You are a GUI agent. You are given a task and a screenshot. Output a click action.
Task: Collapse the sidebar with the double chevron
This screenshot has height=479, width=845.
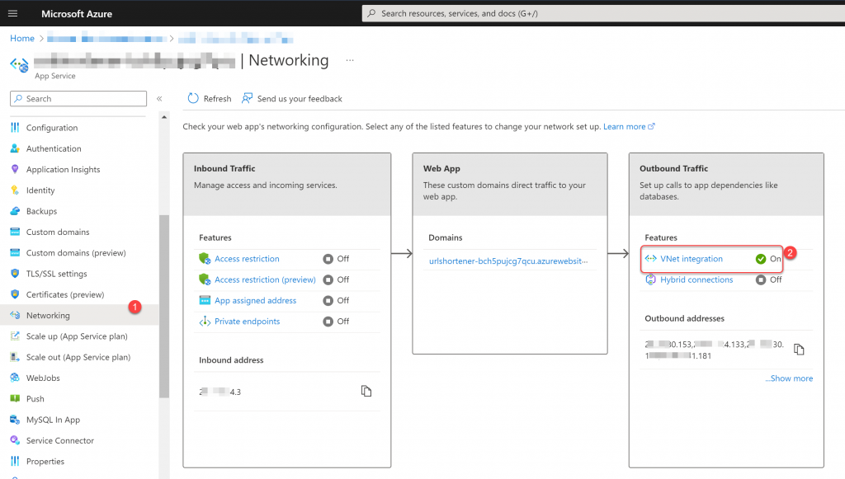[159, 98]
